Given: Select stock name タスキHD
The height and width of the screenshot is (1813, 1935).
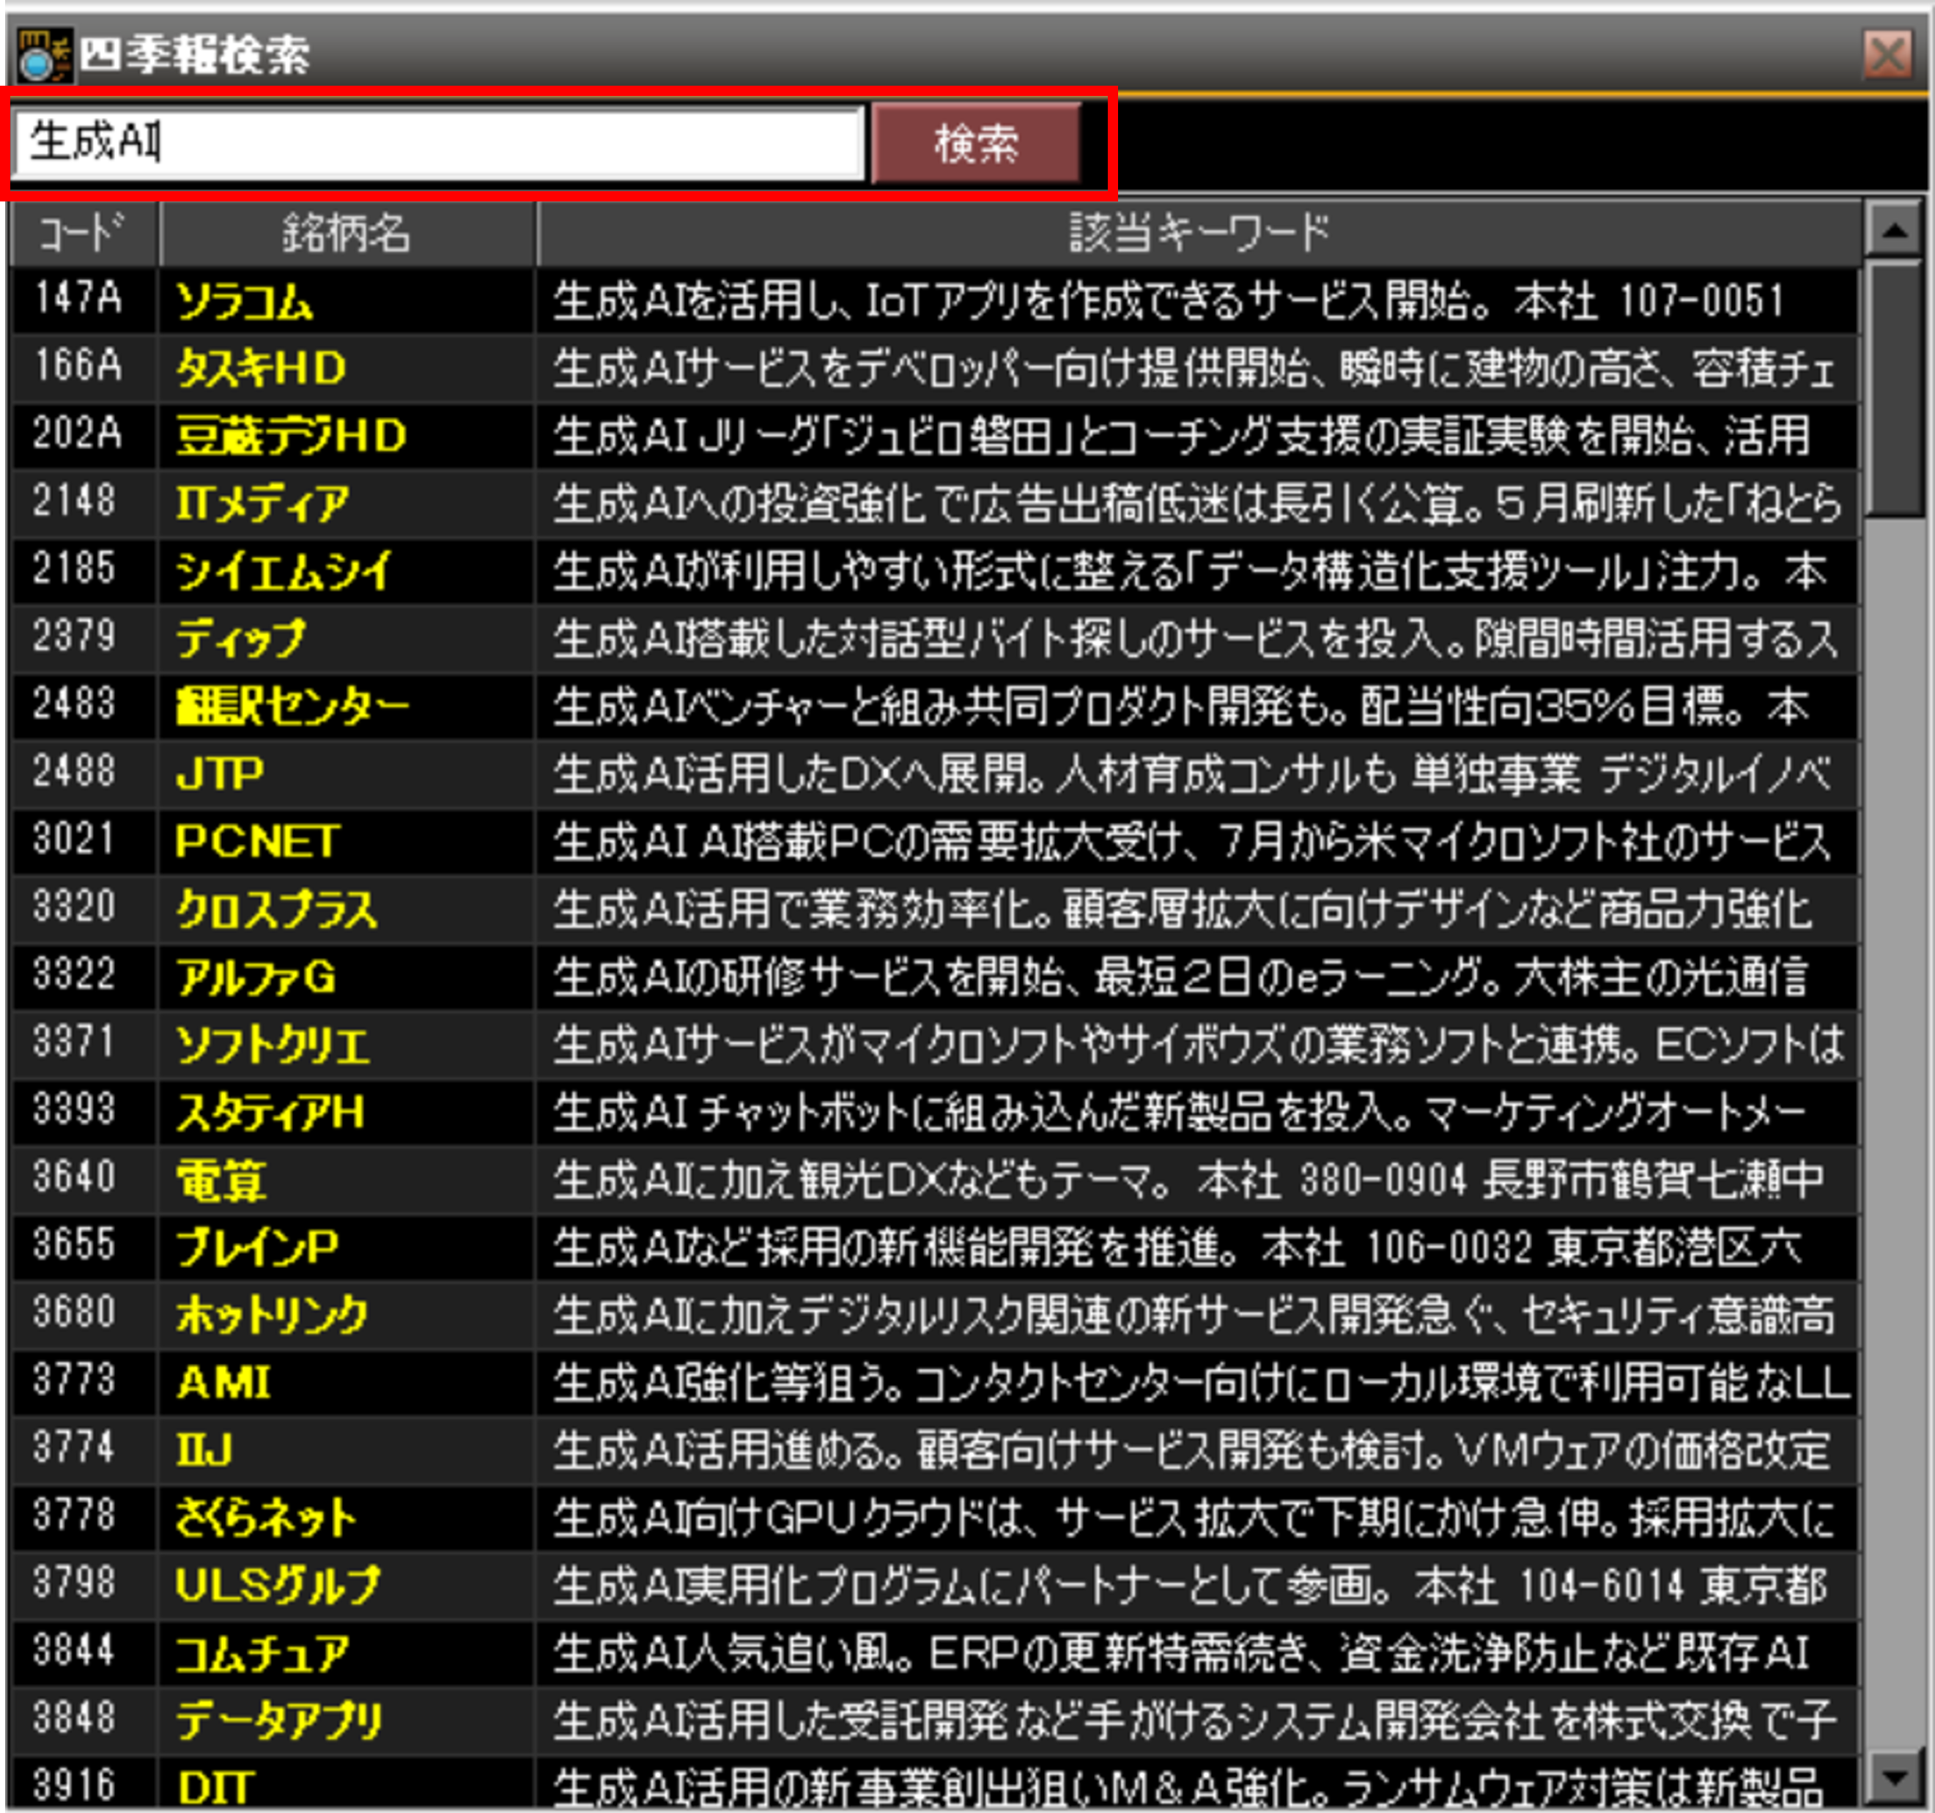Looking at the screenshot, I should point(261,369).
